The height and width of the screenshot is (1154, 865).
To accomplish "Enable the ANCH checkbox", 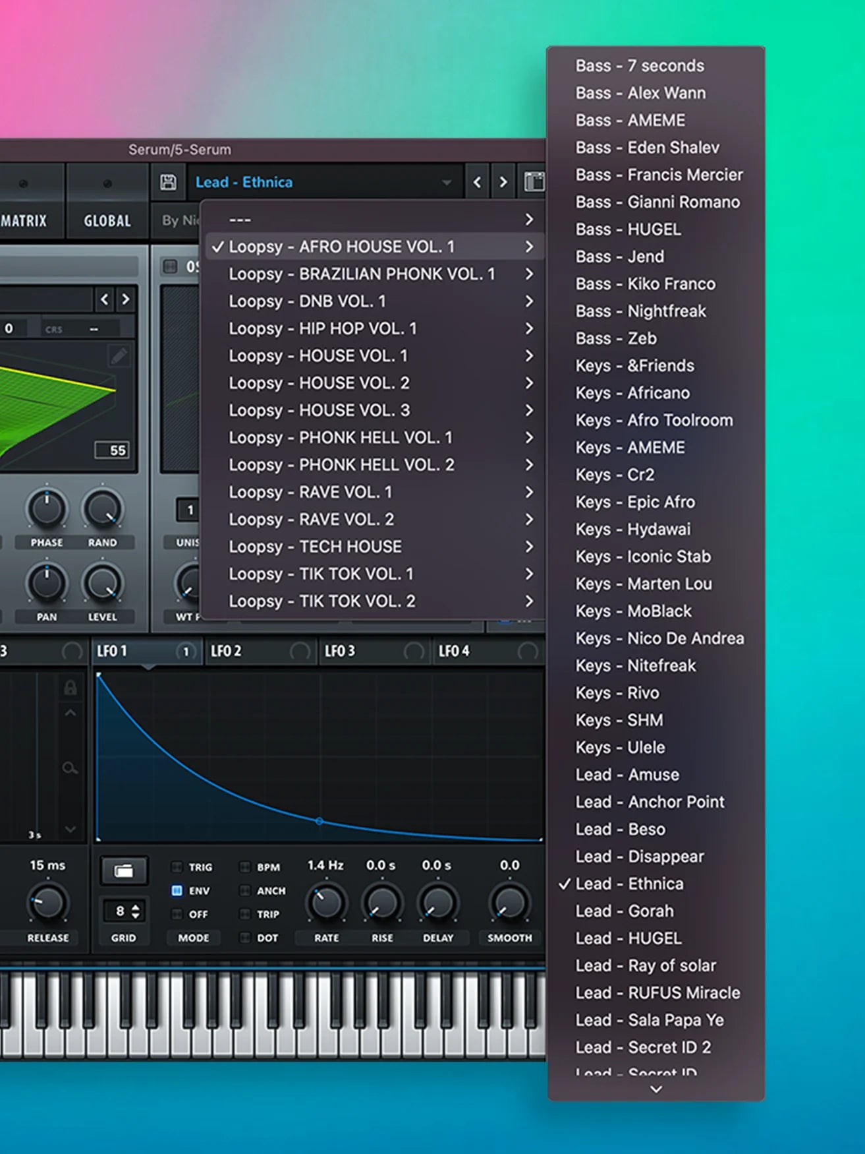I will tap(244, 890).
